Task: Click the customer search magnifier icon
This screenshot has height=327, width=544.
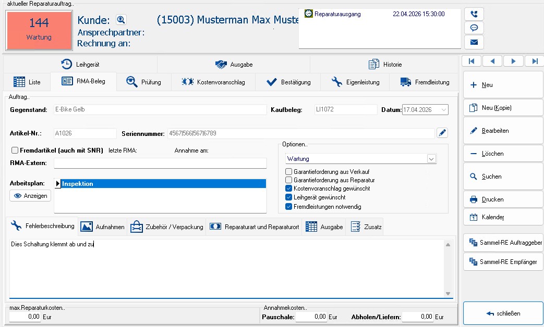Action: click(x=121, y=20)
